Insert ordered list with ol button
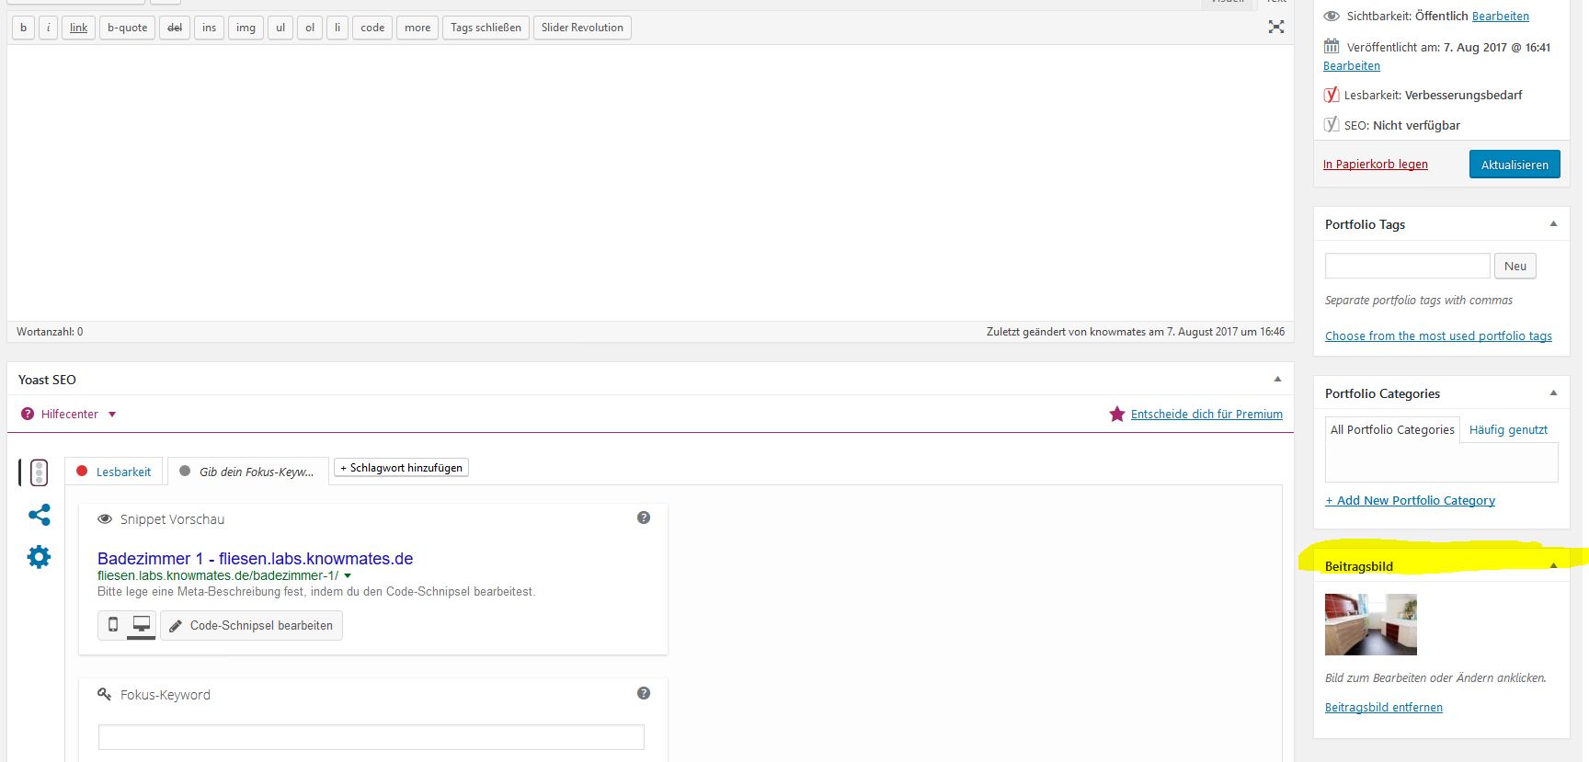The width and height of the screenshot is (1589, 762). tap(310, 28)
